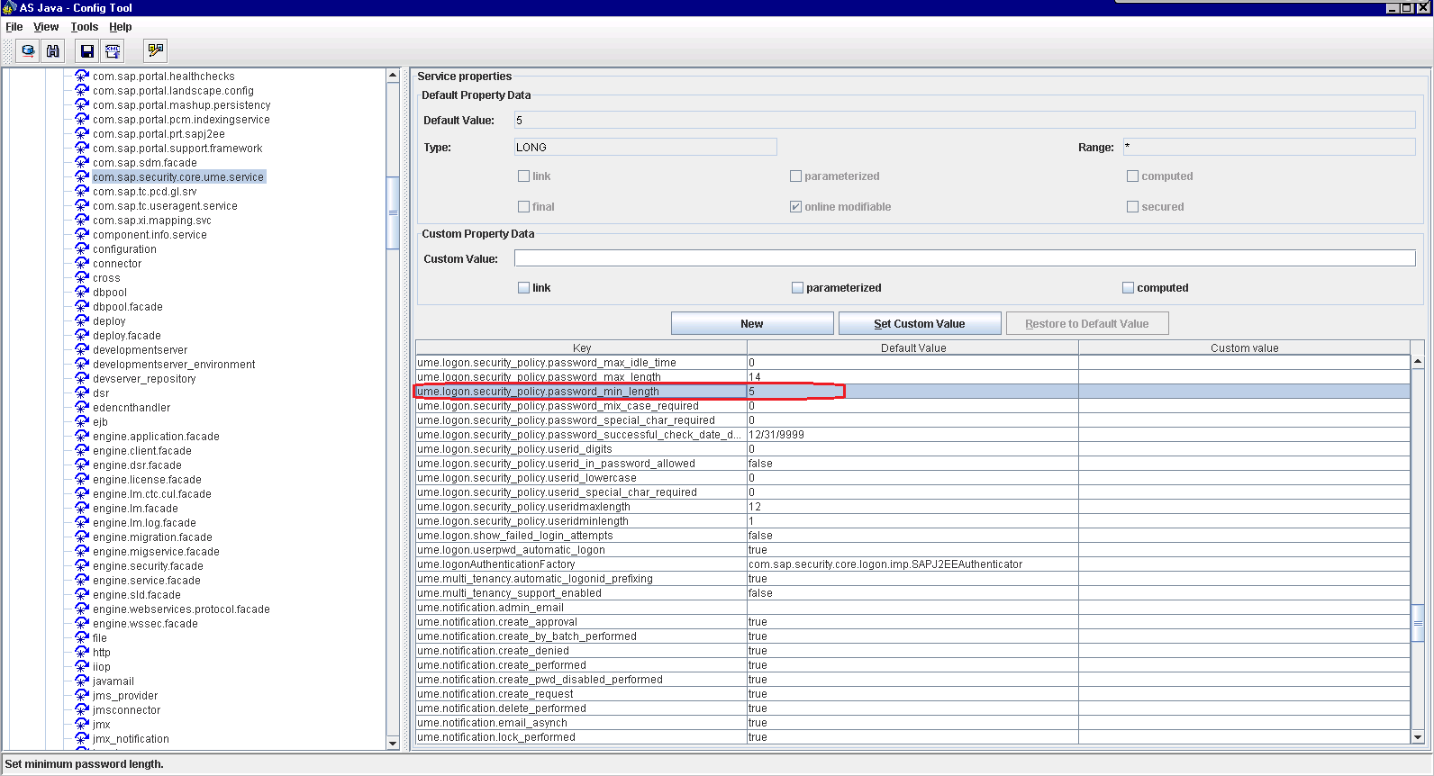Select the engine.wssec.facade tree node
The width and height of the screenshot is (1434, 776).
pyautogui.click(x=145, y=623)
